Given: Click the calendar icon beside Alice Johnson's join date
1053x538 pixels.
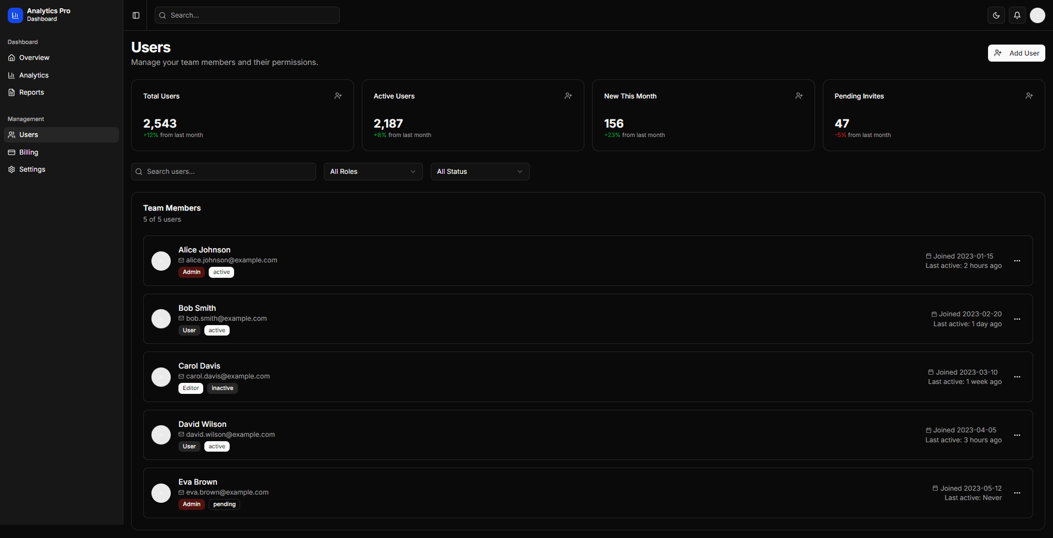Looking at the screenshot, I should coord(928,256).
